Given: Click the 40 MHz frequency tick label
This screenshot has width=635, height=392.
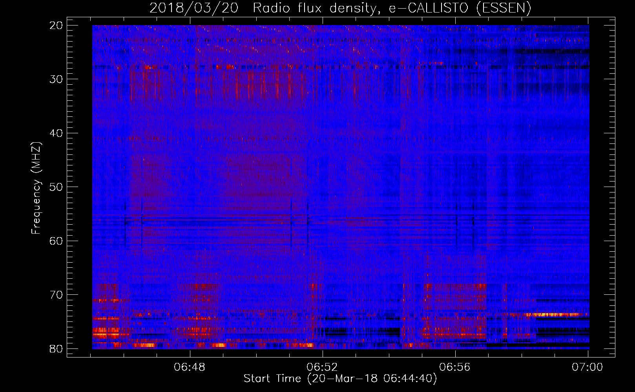Looking at the screenshot, I should [x=57, y=133].
